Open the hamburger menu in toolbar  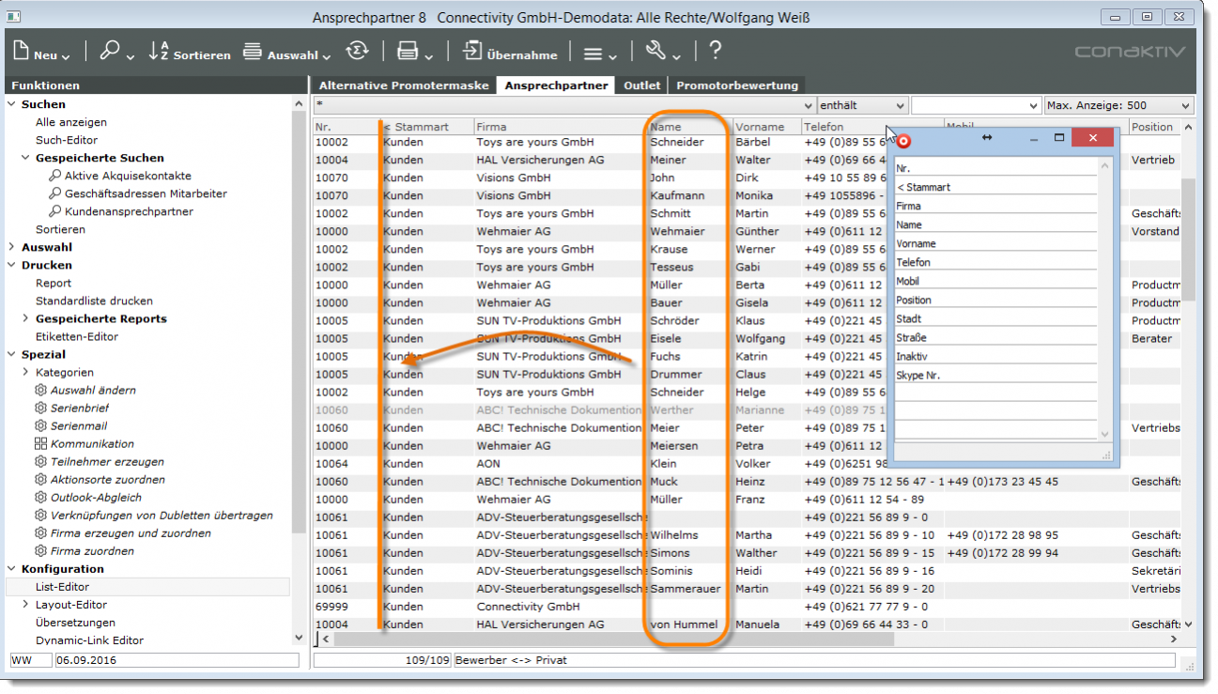pos(594,54)
